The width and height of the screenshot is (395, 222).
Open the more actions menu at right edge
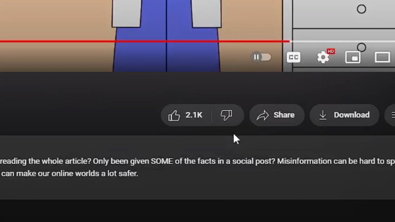point(390,115)
